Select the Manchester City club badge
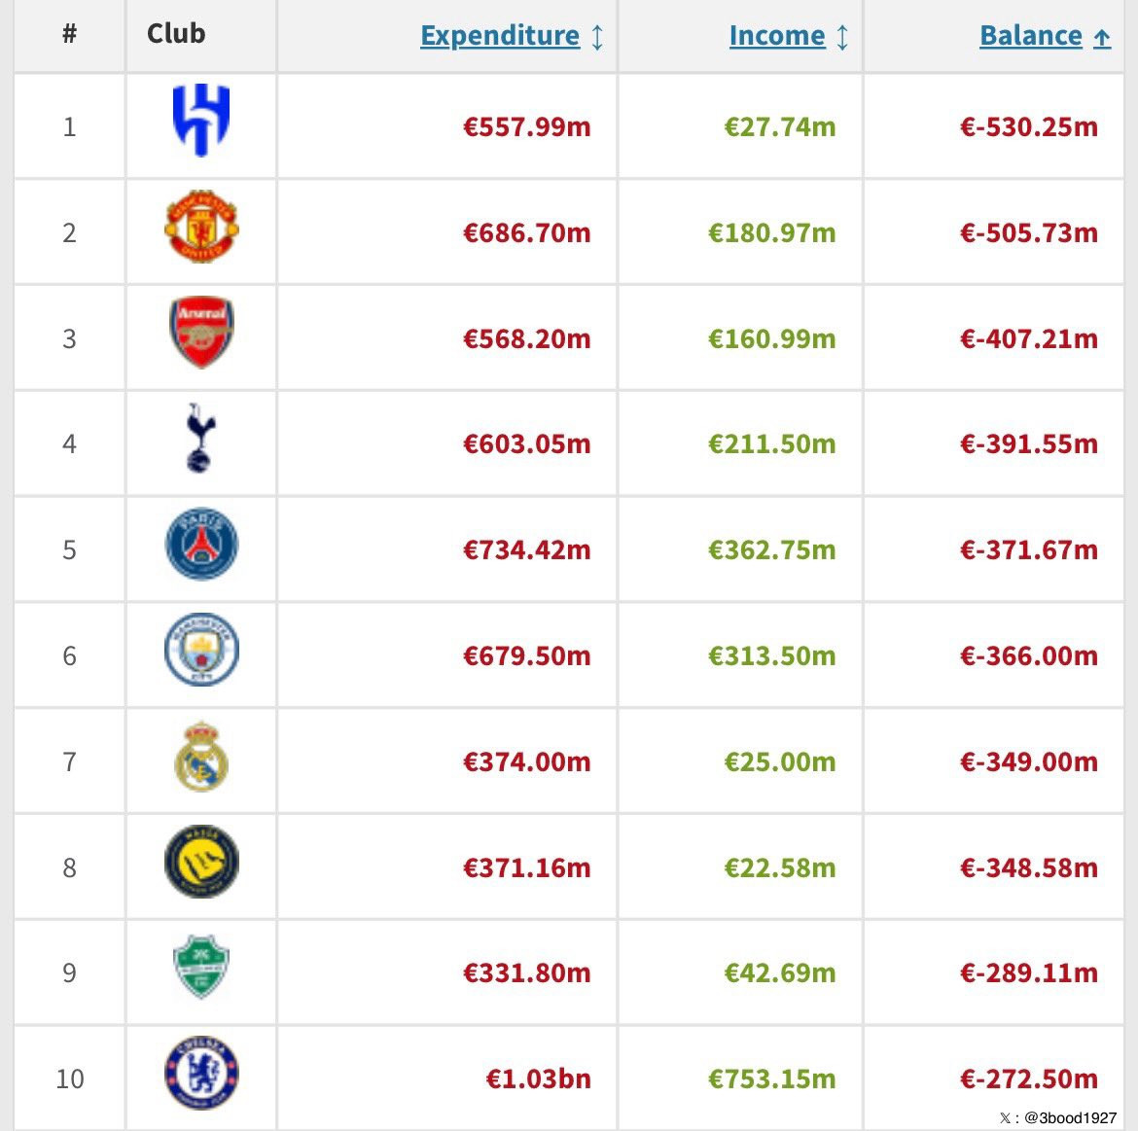Viewport: 1138px width, 1131px height. 201,651
